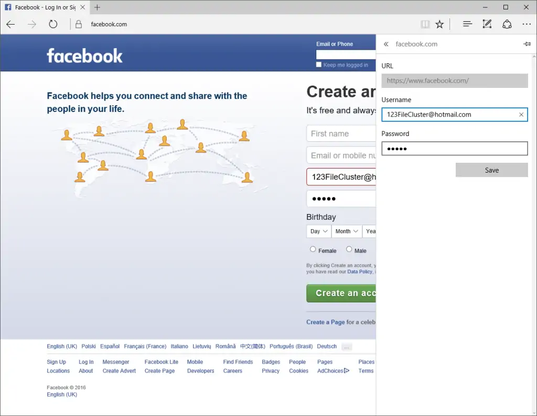Open the Find Friends footer link
This screenshot has width=537, height=416.
pyautogui.click(x=238, y=362)
